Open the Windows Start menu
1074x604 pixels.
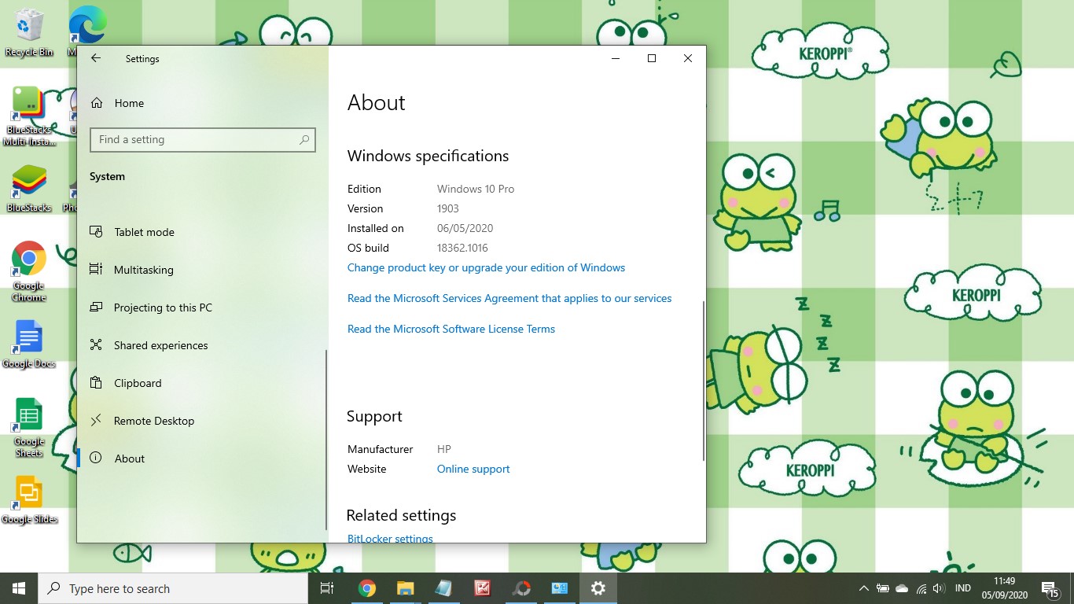pos(19,588)
